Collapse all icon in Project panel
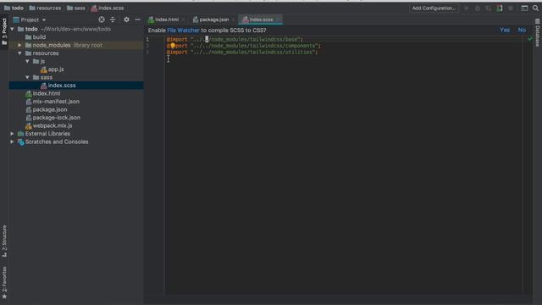542x305 pixels. [113, 19]
